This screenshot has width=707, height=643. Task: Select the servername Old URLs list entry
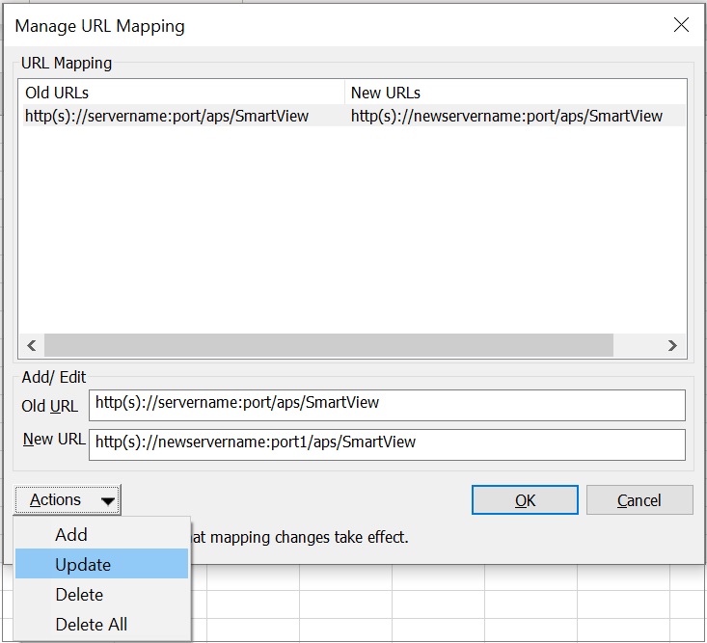pyautogui.click(x=167, y=116)
